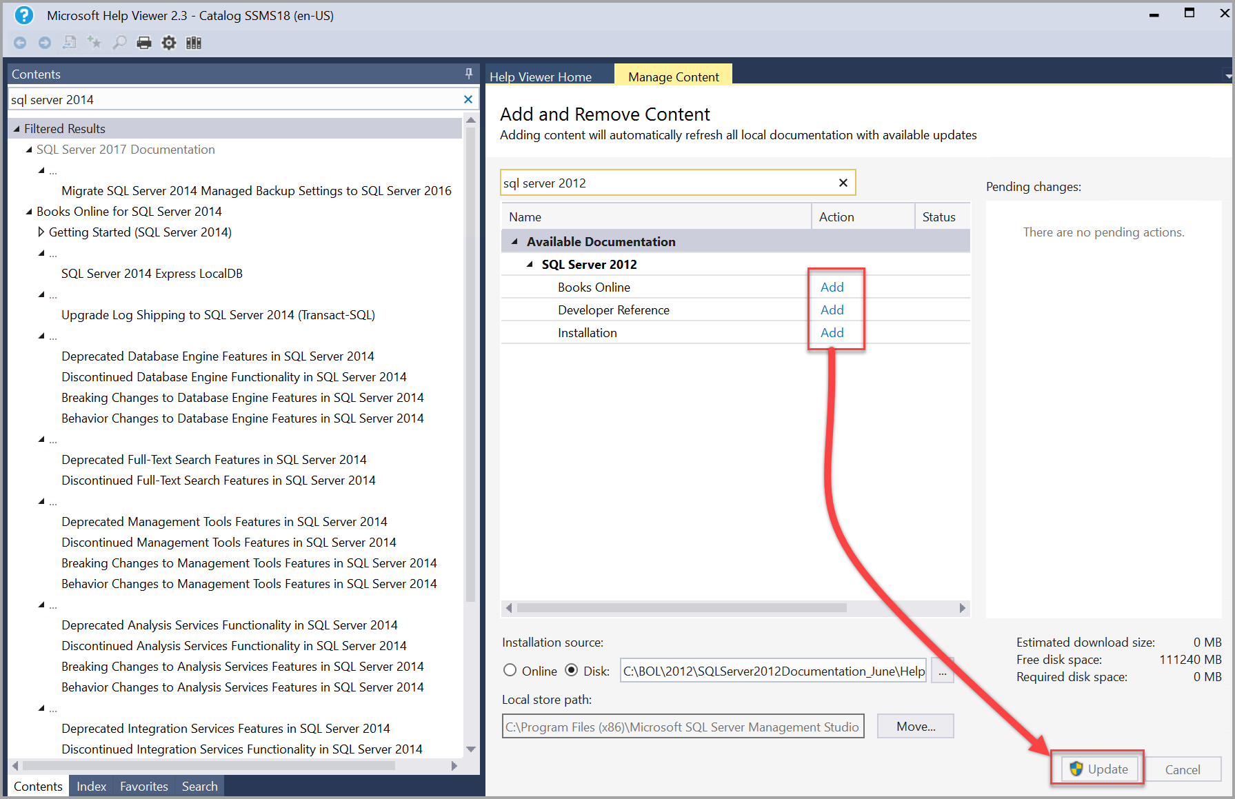Add Books Online for SQL Server 2012
Screen dimensions: 1235x799
click(832, 287)
